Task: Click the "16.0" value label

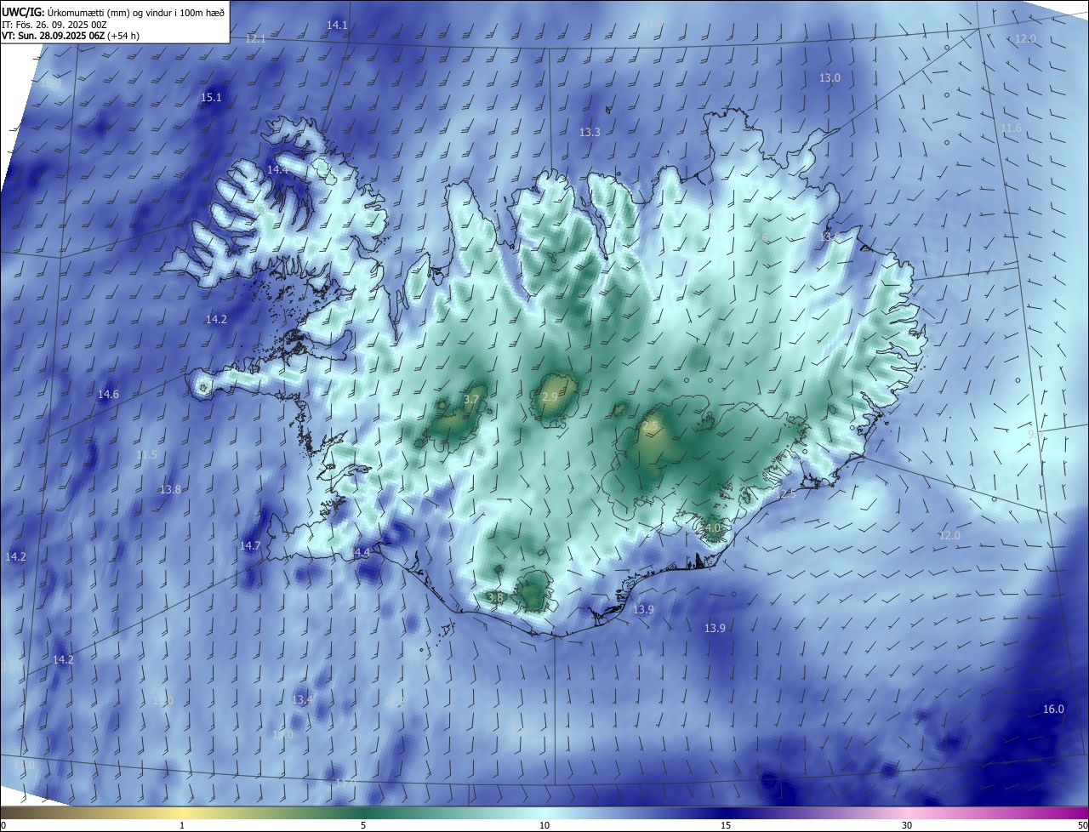Action: coord(1053,709)
